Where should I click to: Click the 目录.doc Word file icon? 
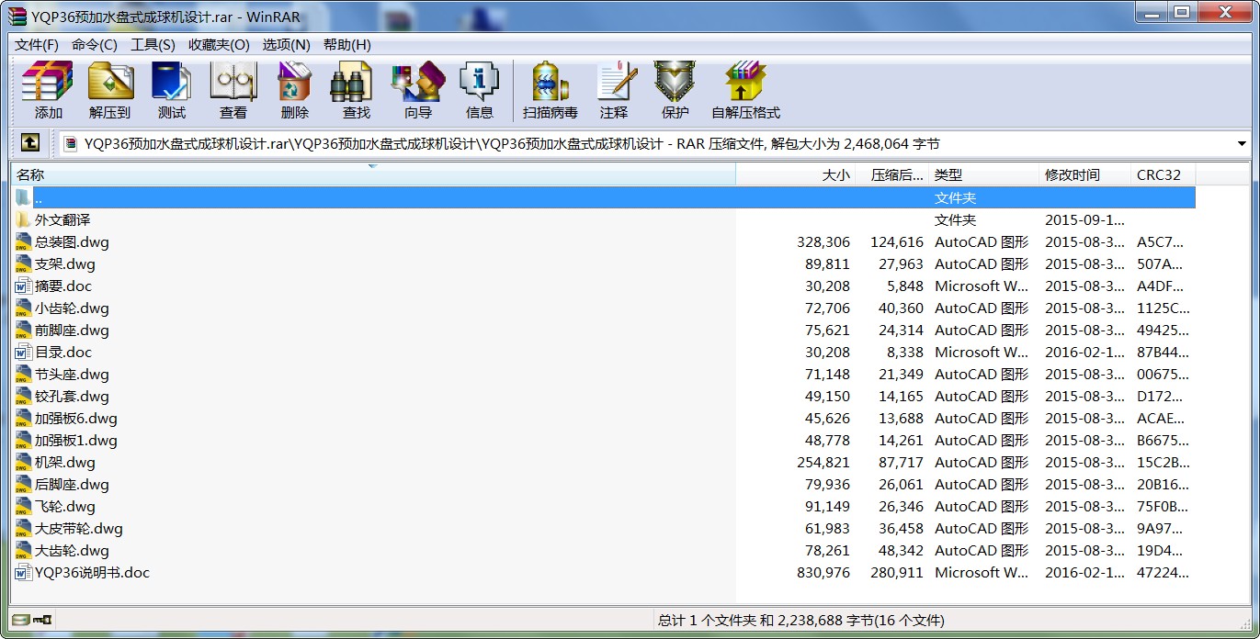pyautogui.click(x=24, y=353)
